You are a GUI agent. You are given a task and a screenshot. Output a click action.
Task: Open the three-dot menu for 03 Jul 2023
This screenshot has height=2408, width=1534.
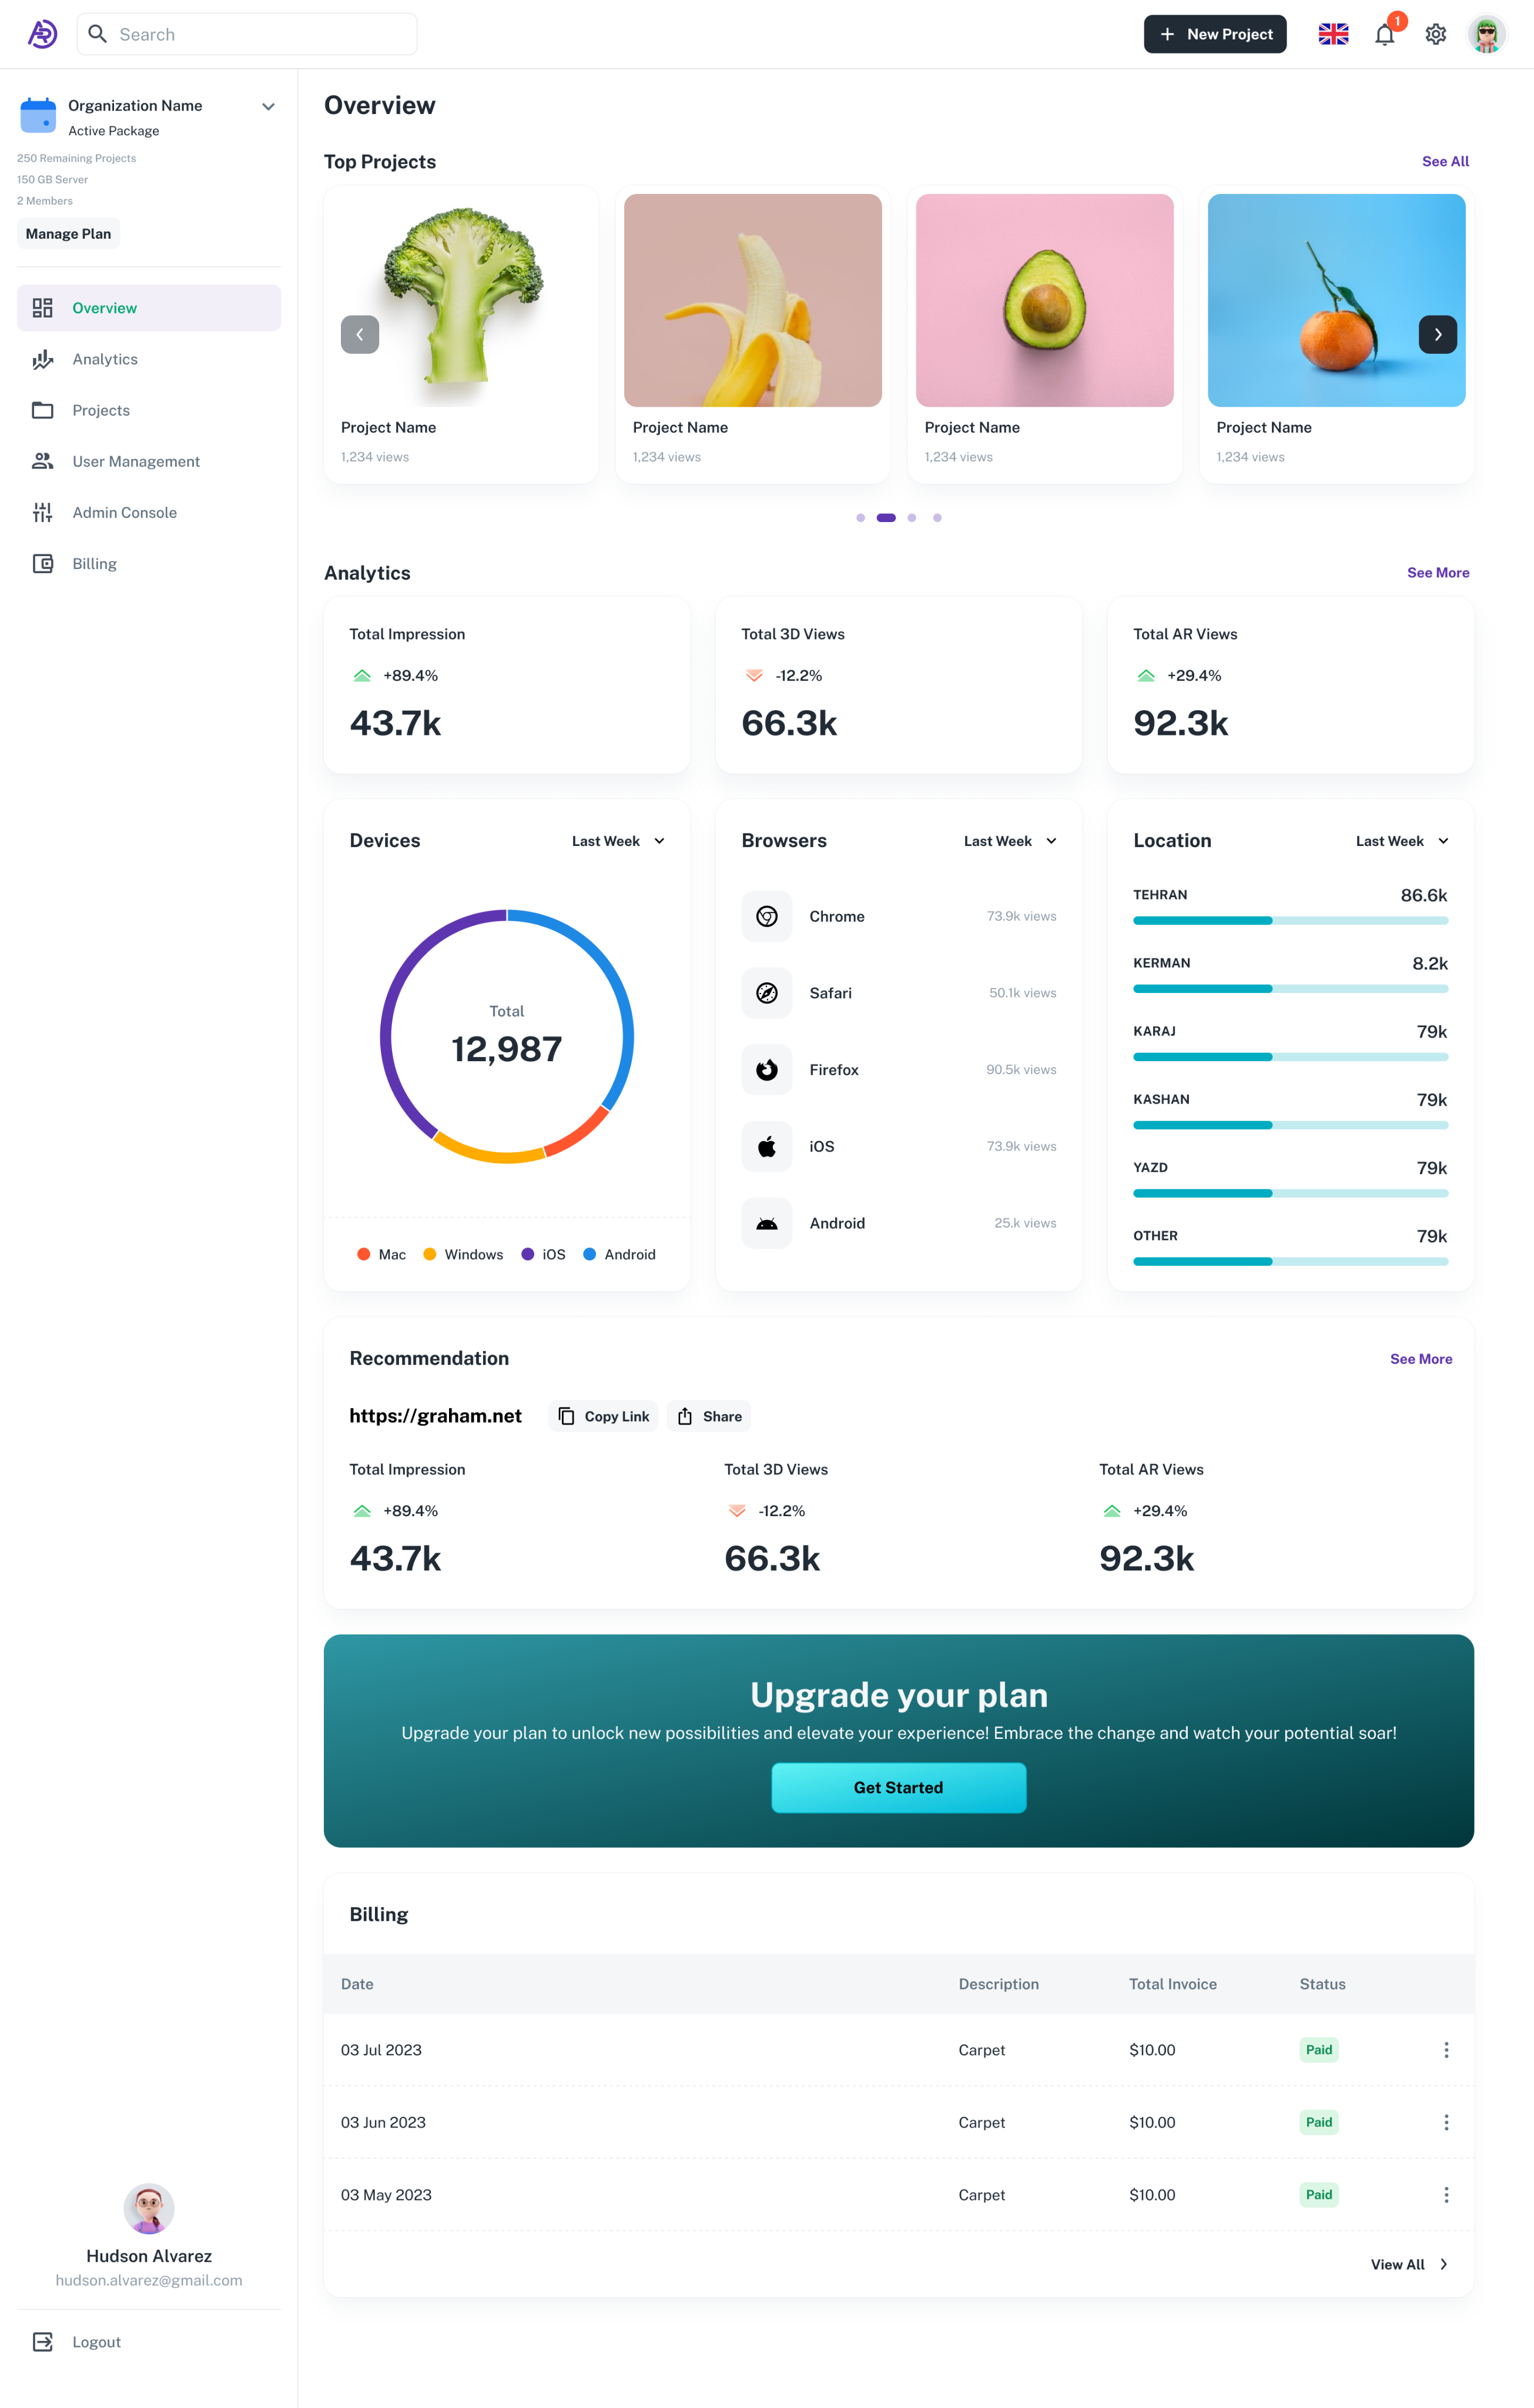pyautogui.click(x=1445, y=2050)
